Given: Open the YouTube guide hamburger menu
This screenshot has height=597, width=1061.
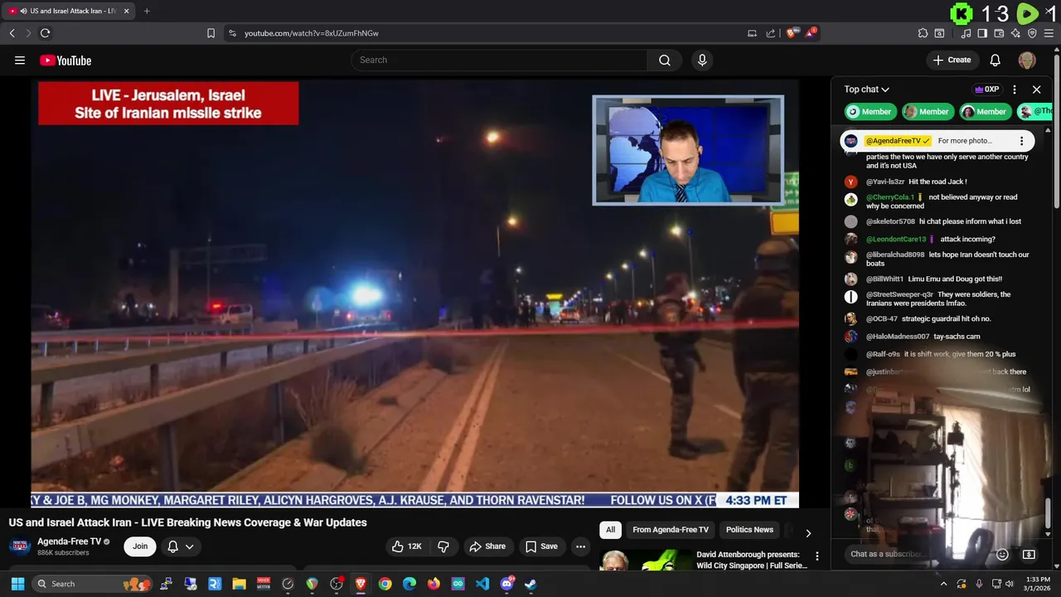Looking at the screenshot, I should pos(20,60).
